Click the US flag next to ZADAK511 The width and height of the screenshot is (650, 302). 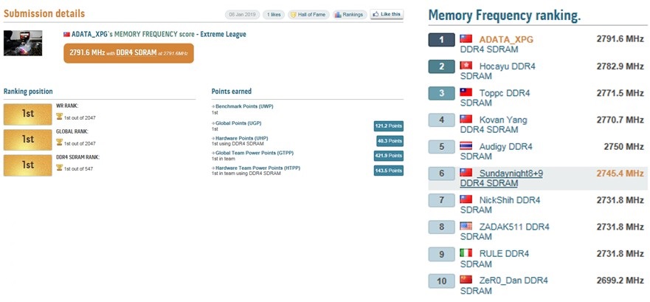[466, 227]
